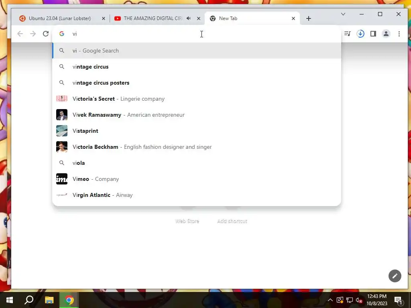
Task: Open the Windows Start menu
Action: tap(10, 300)
